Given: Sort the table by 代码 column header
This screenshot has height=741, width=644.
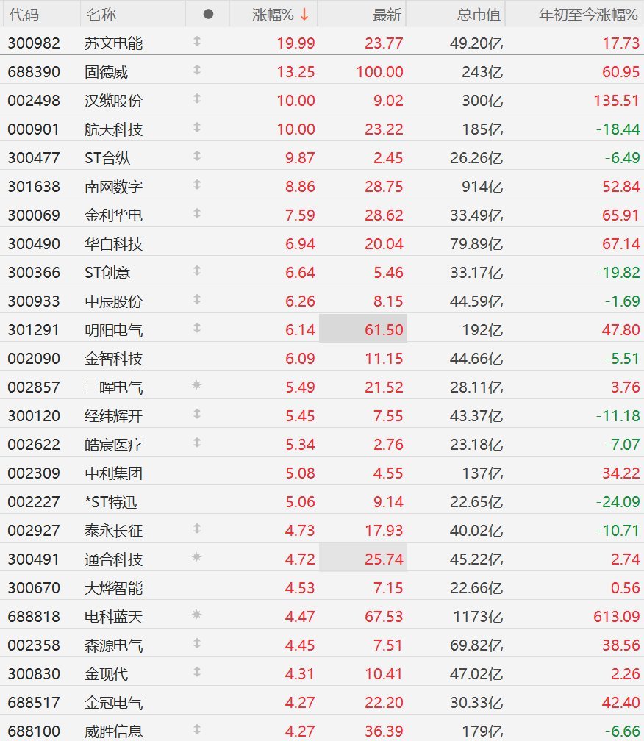Looking at the screenshot, I should click(24, 15).
